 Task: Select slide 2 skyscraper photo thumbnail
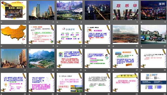(41, 10)
